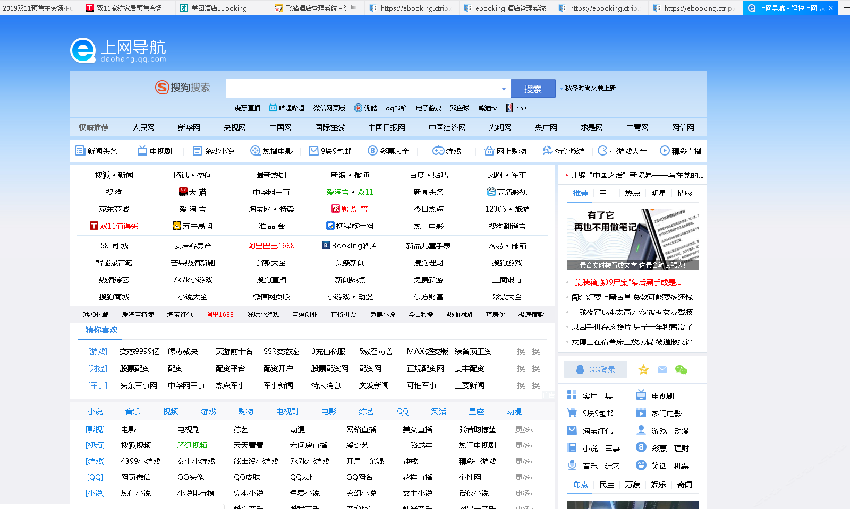Switch to 双11家纺家居预售会场 browser tab
Screen dimensions: 850x509
click(129, 8)
